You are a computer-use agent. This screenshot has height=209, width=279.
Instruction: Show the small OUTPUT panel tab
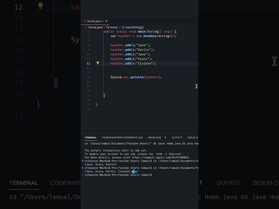point(177,138)
